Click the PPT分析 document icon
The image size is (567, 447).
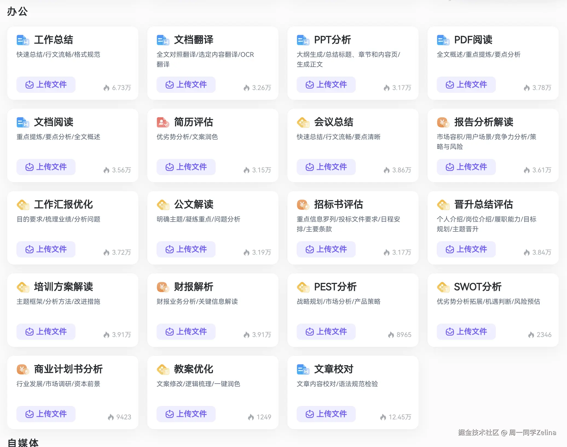303,40
